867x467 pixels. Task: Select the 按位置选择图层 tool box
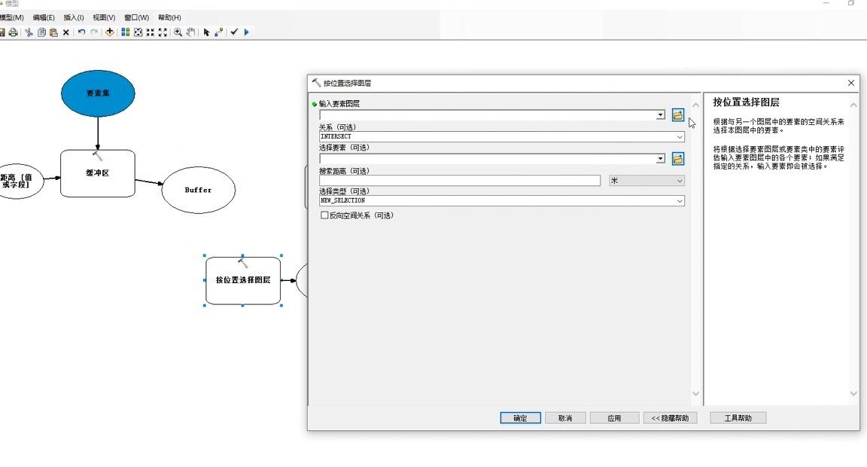243,280
